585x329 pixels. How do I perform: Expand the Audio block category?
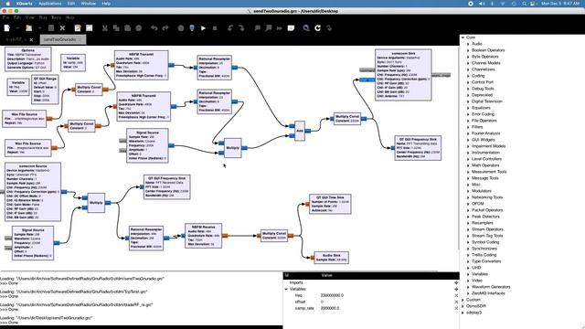point(468,44)
